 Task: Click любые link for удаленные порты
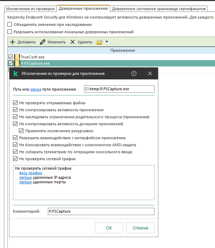[x=25, y=182]
